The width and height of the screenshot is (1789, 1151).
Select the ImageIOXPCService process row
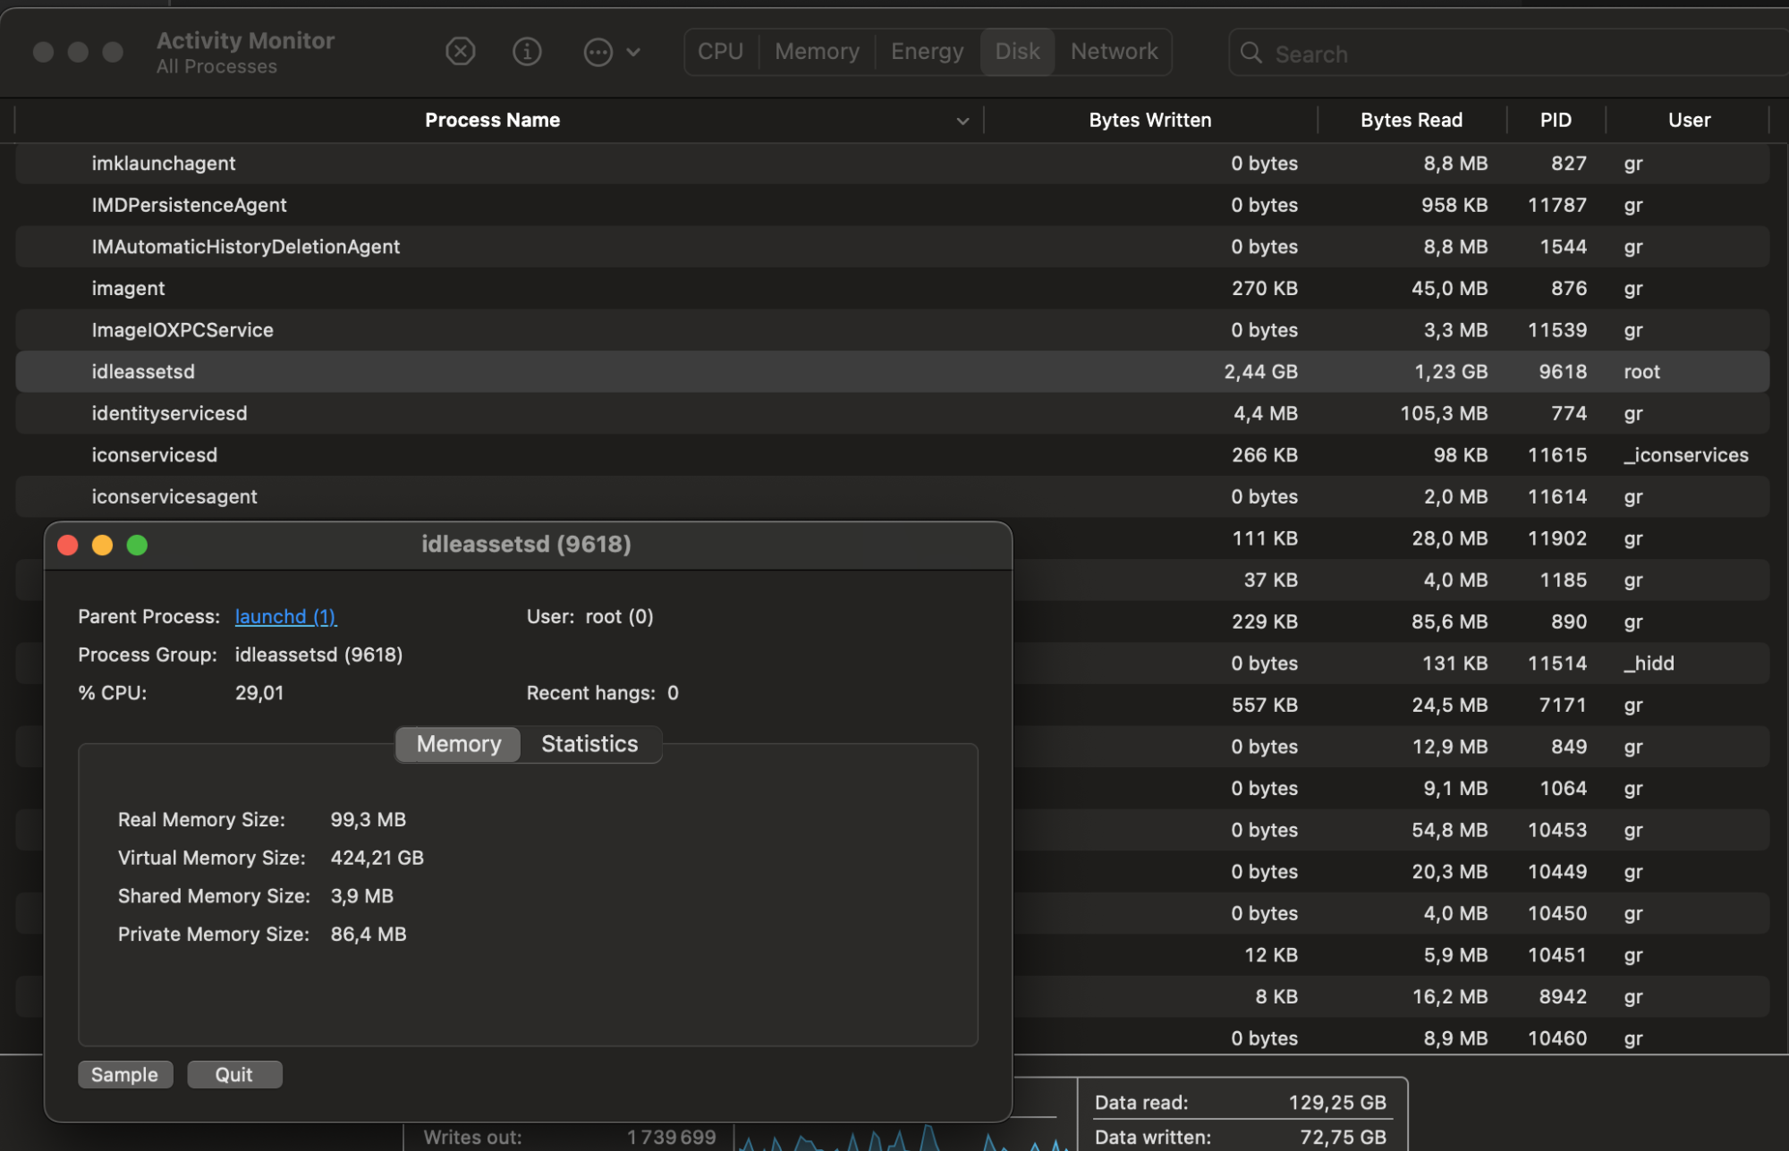click(892, 330)
